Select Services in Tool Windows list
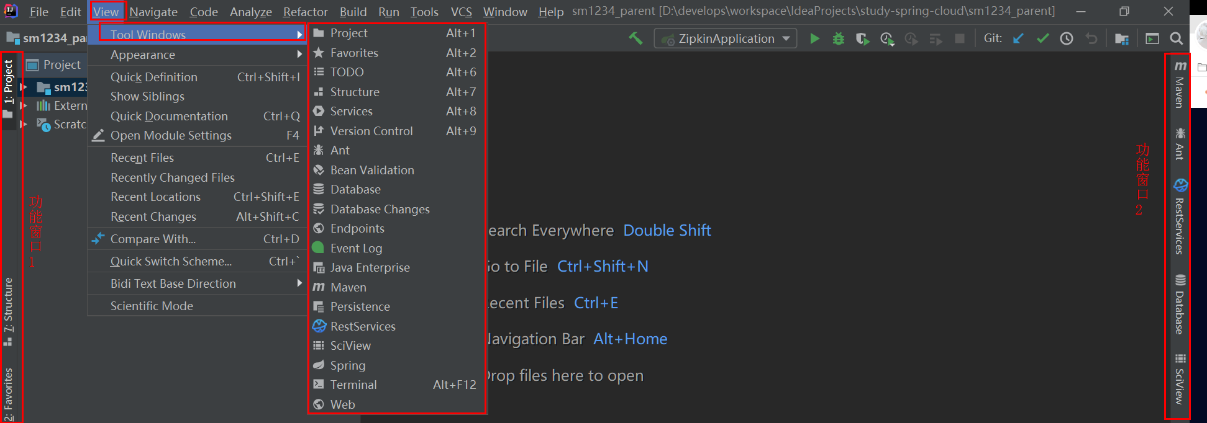The image size is (1207, 423). click(396, 111)
